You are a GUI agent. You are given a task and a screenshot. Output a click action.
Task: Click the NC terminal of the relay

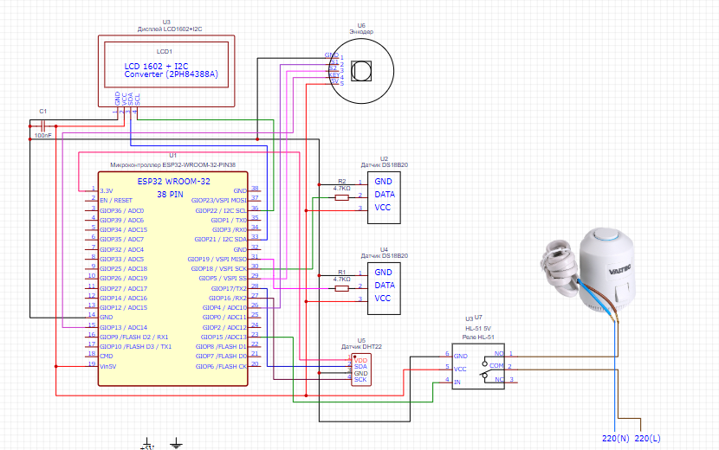coord(499,379)
